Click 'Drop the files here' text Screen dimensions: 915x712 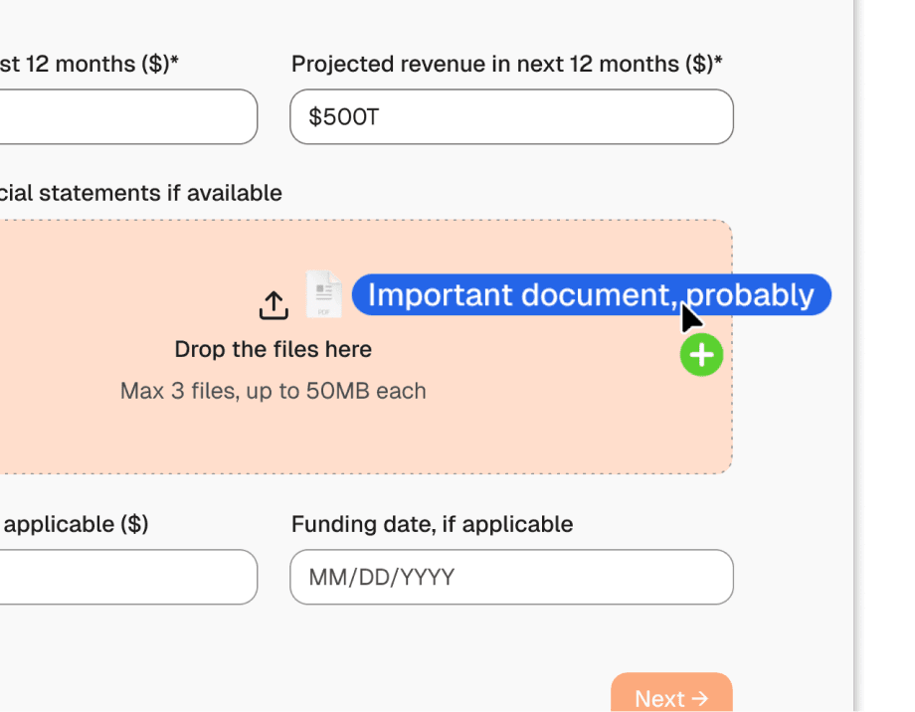click(273, 349)
